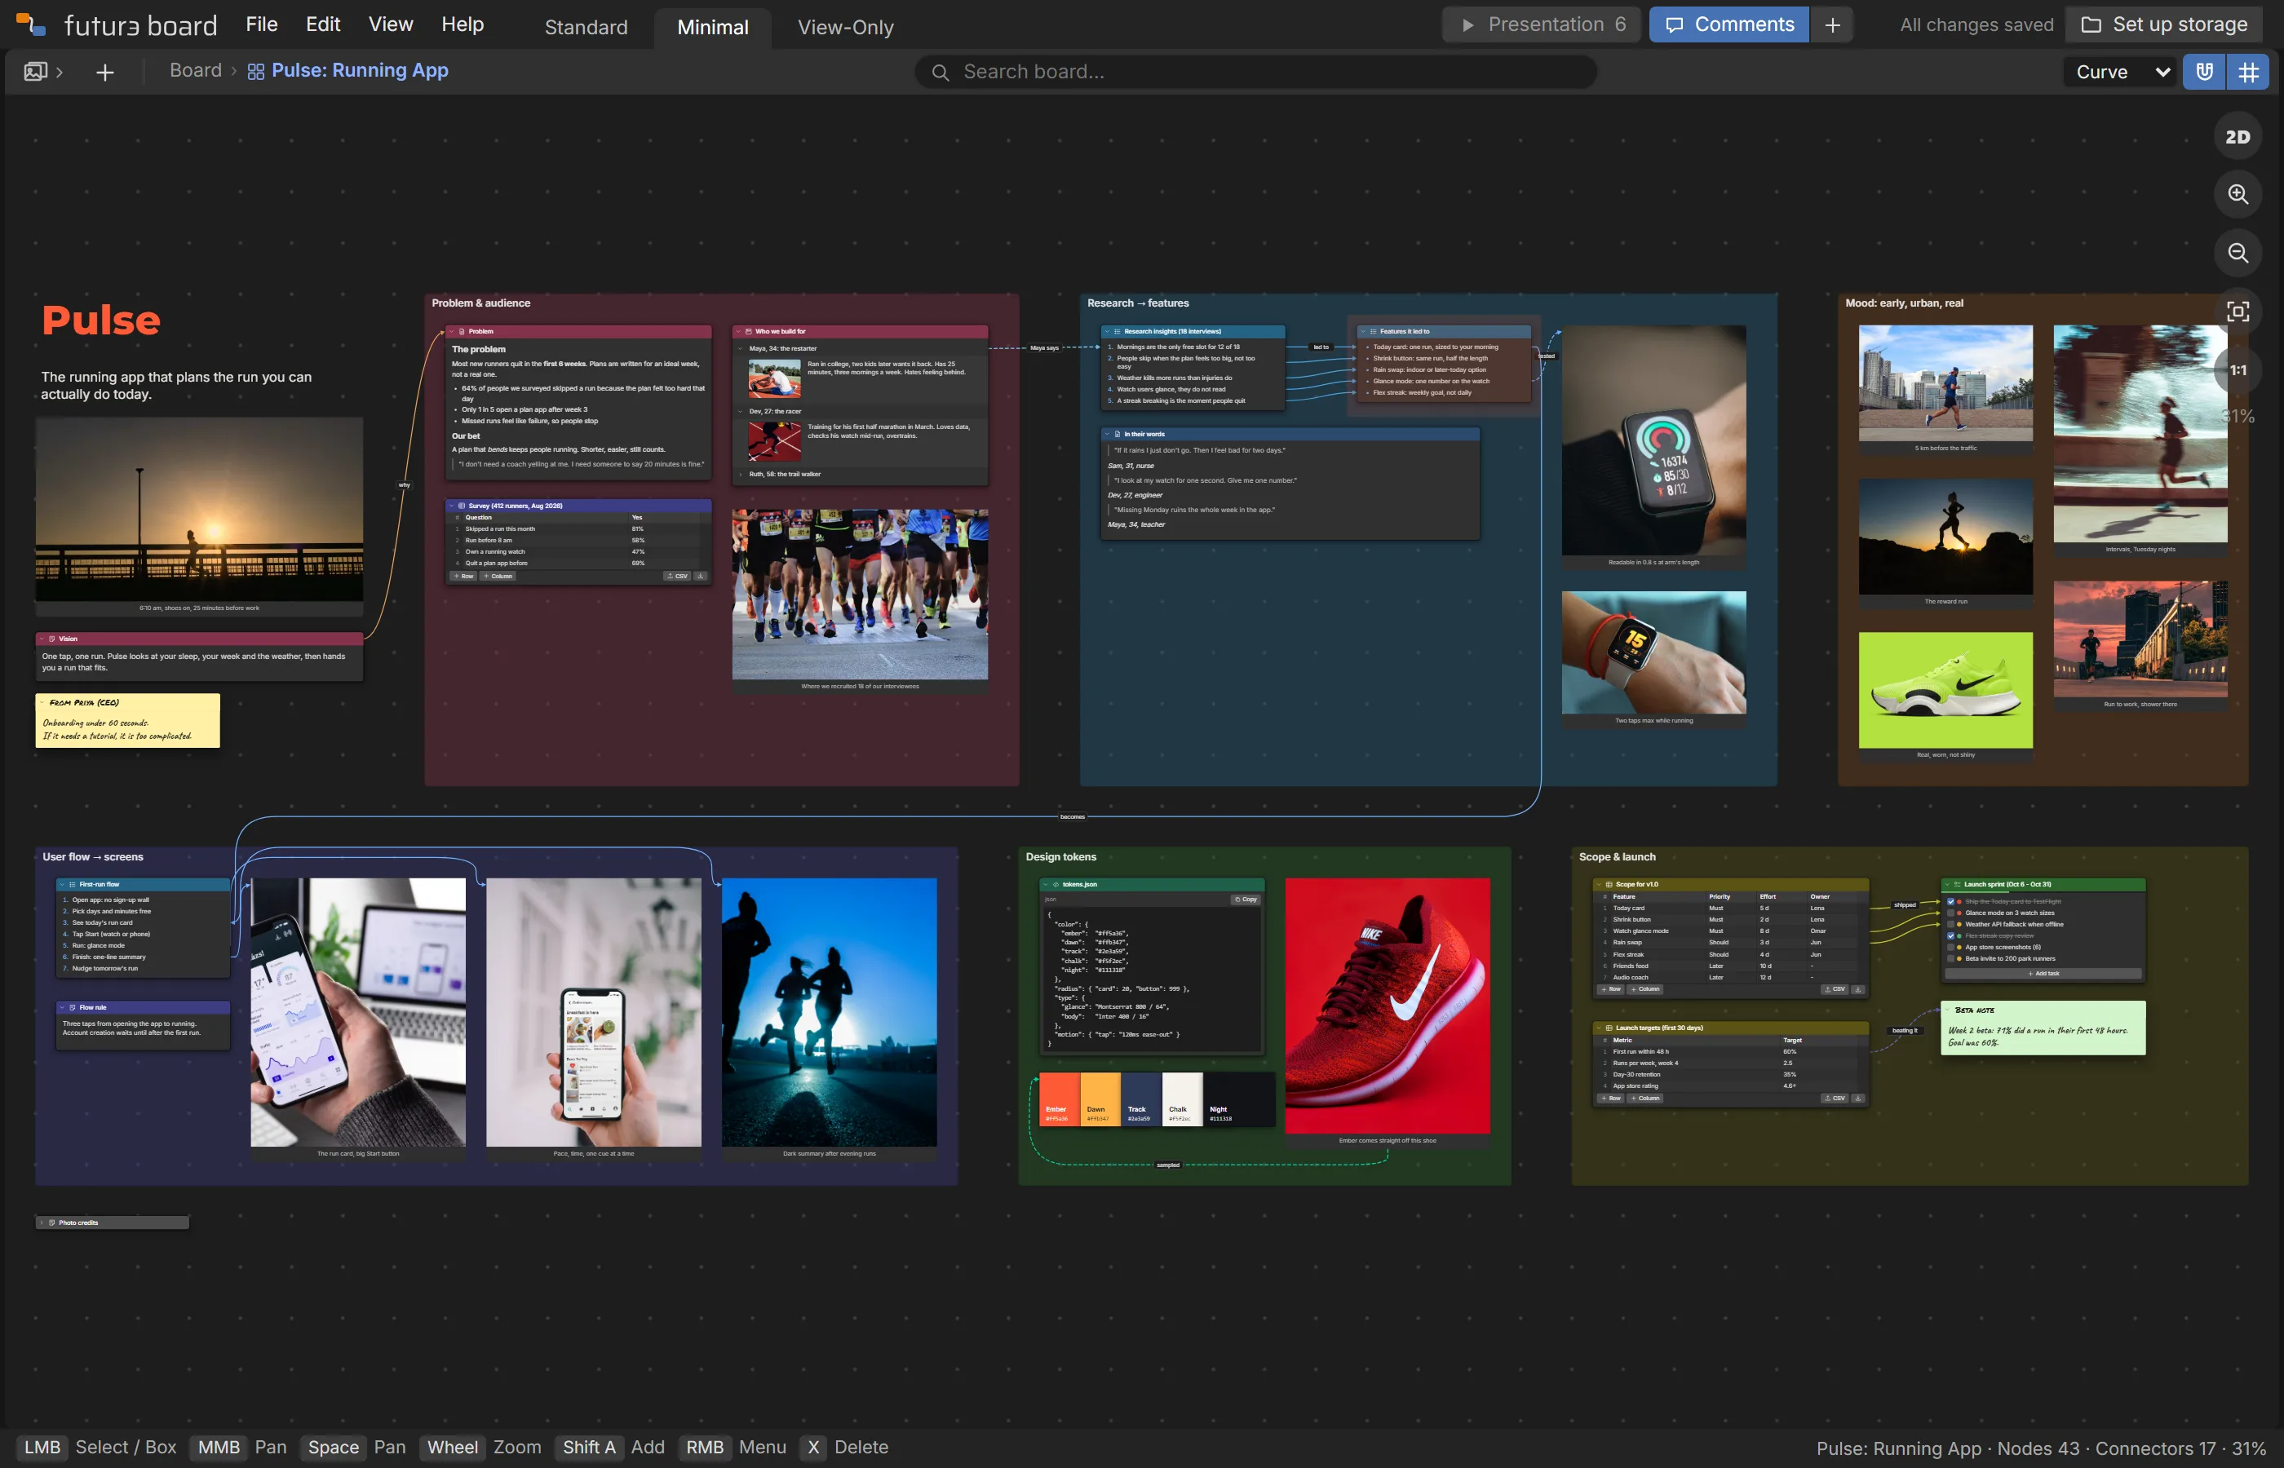Open the Comments panel

pos(1729,24)
